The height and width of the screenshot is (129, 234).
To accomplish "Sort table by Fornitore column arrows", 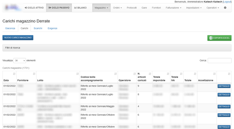I will point(34,74).
